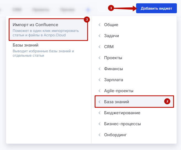The image size is (181, 150).
Task: Switch to the blurred CRM tab
Action: [17, 10]
